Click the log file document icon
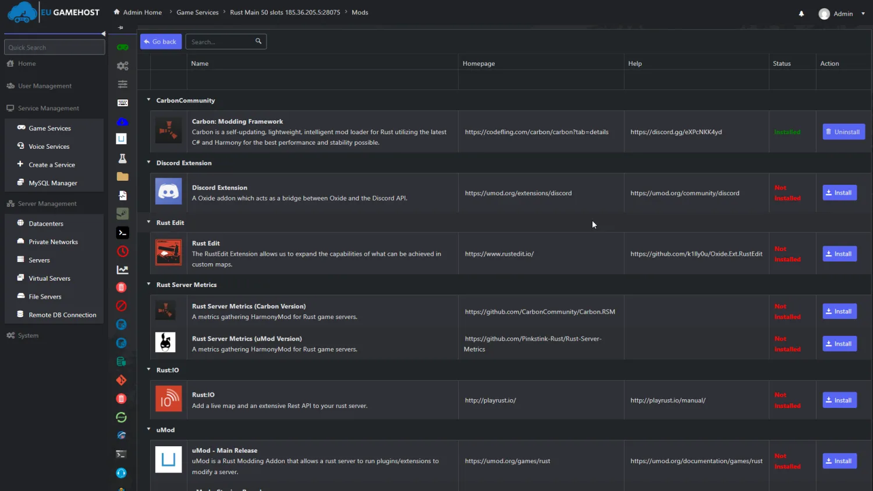Viewport: 873px width, 491px height. 123,195
